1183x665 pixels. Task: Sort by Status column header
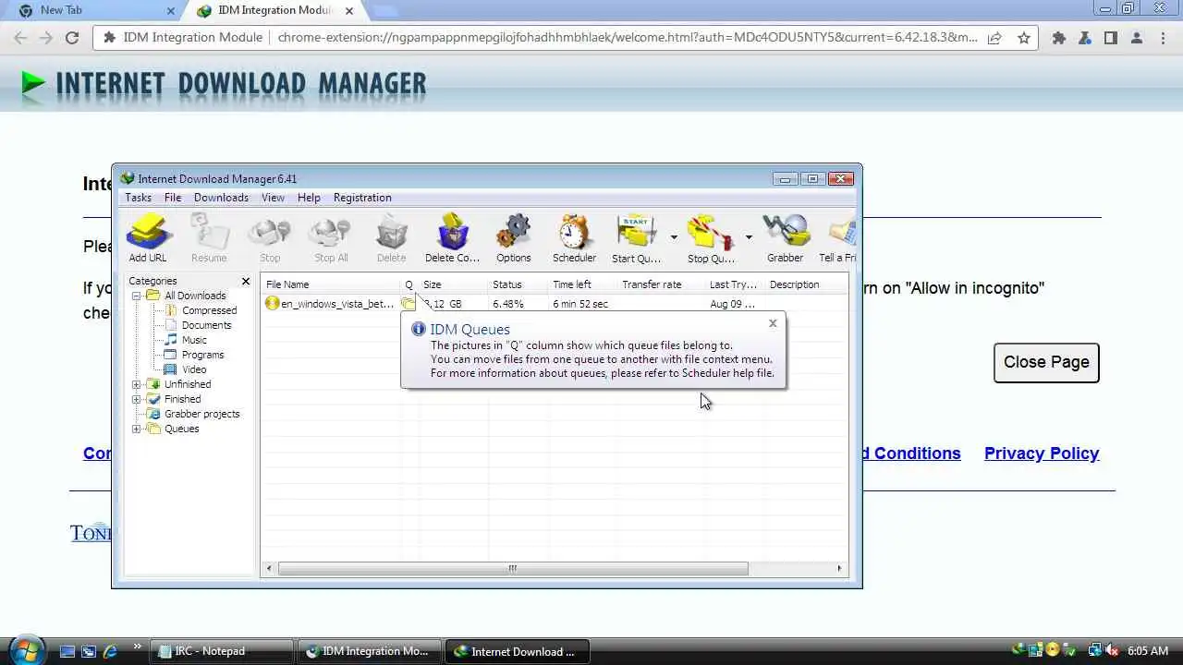coord(518,284)
